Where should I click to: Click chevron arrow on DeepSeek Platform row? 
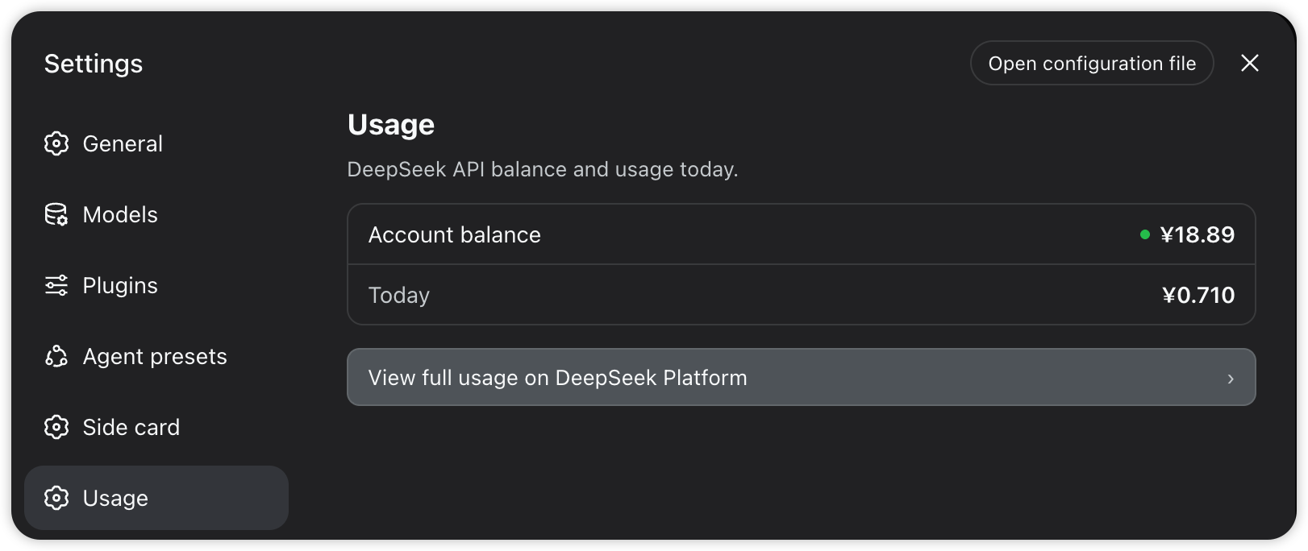pos(1231,379)
